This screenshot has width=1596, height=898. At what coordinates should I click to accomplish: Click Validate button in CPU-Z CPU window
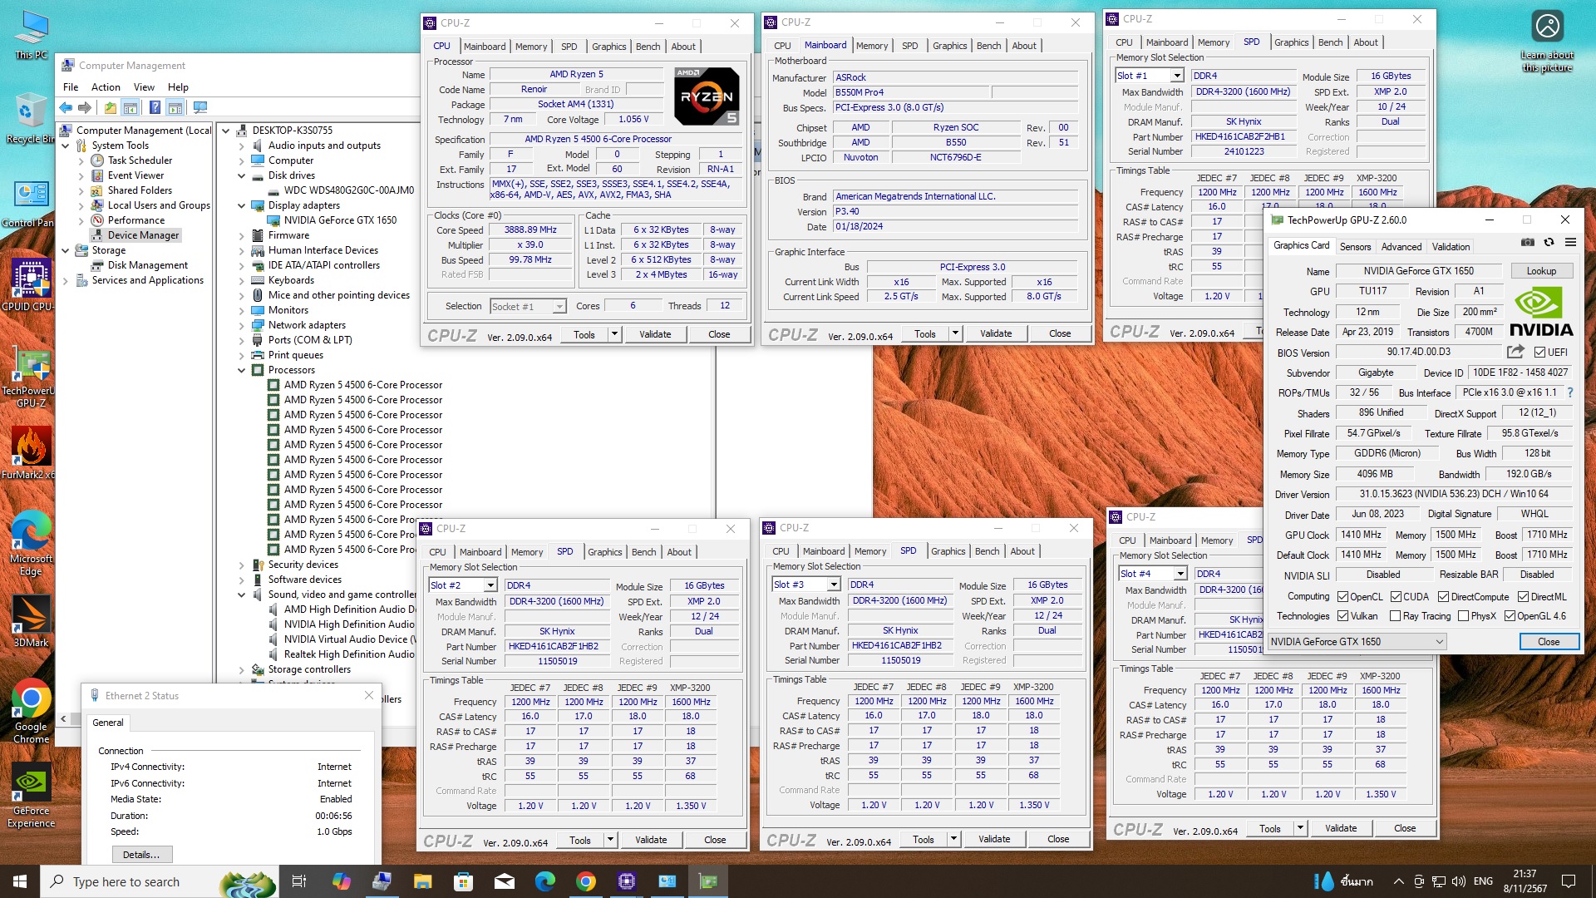click(x=655, y=334)
